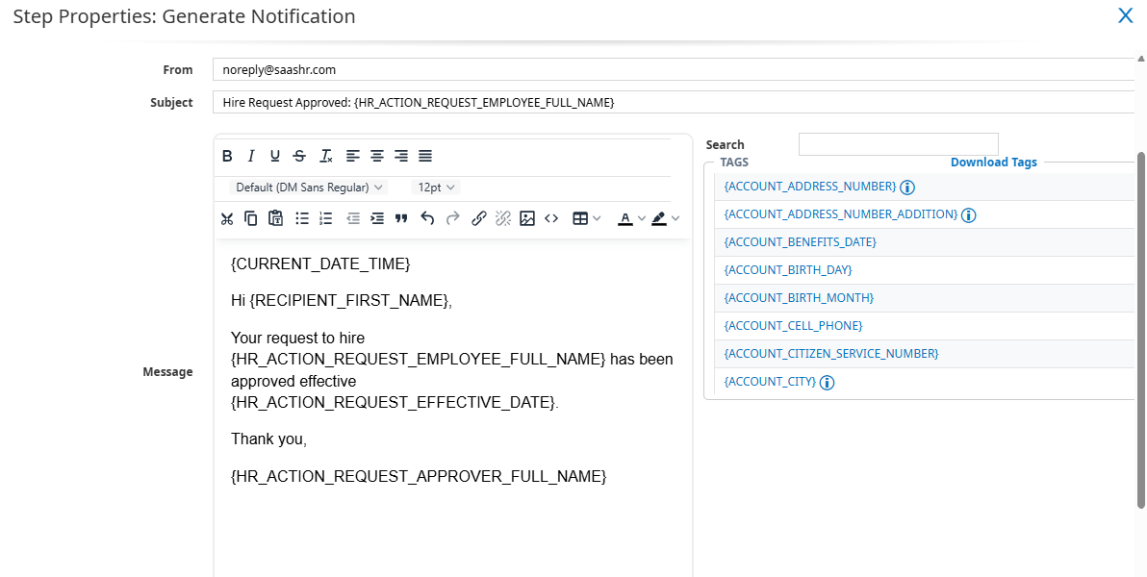
Task: Expand the table insert dropdown
Action: click(x=596, y=218)
